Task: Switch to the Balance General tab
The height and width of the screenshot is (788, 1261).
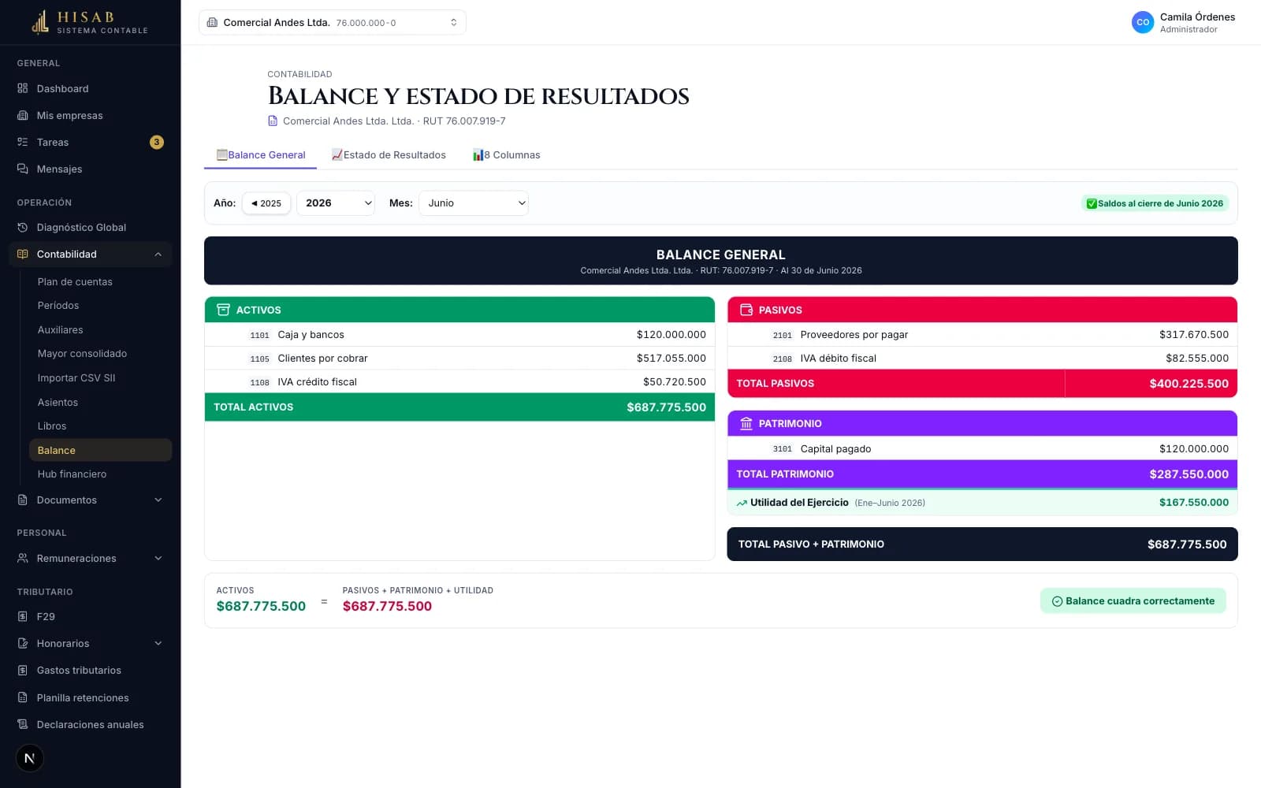Action: click(261, 155)
